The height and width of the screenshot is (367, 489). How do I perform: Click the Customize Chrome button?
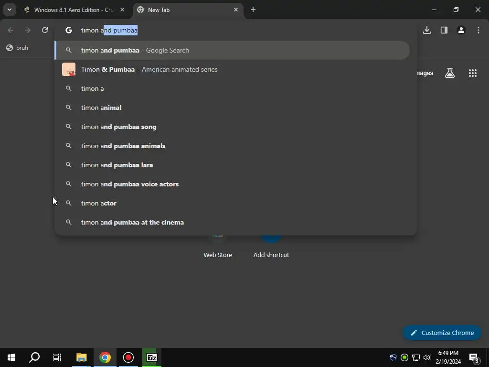click(442, 333)
